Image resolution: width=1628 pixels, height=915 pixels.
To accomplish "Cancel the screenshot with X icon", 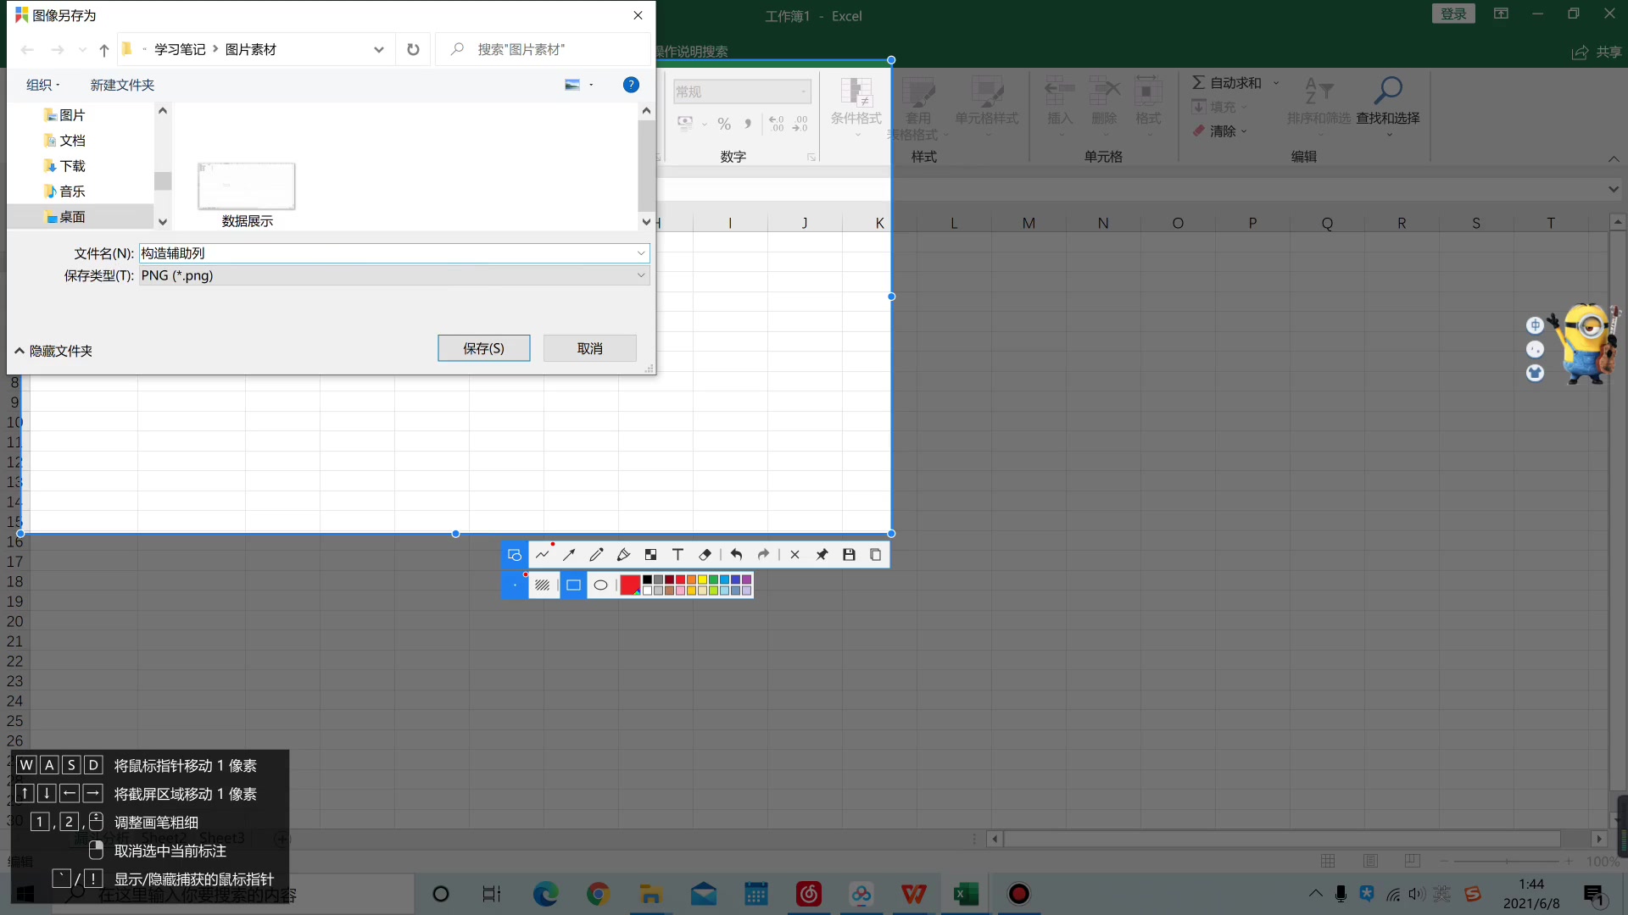I will 794,555.
